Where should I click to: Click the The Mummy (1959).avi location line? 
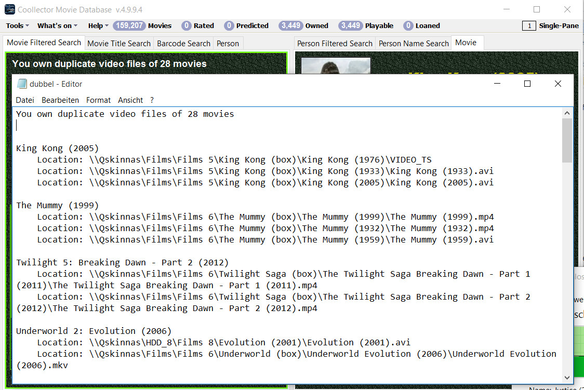point(265,239)
